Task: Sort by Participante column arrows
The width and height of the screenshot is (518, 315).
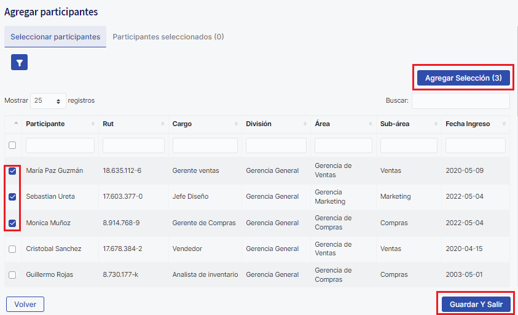Action: tap(93, 124)
